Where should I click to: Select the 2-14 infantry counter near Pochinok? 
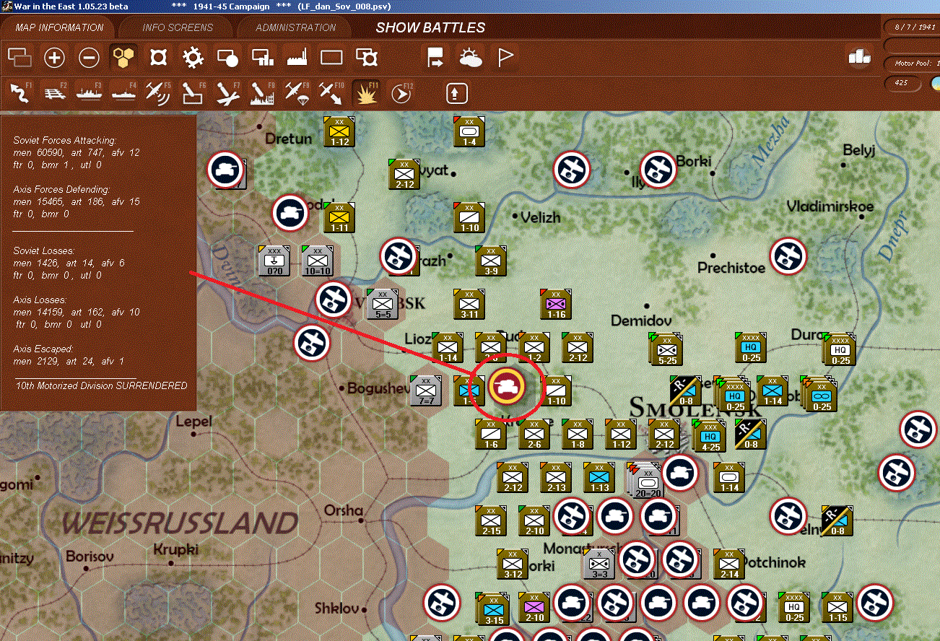point(729,563)
